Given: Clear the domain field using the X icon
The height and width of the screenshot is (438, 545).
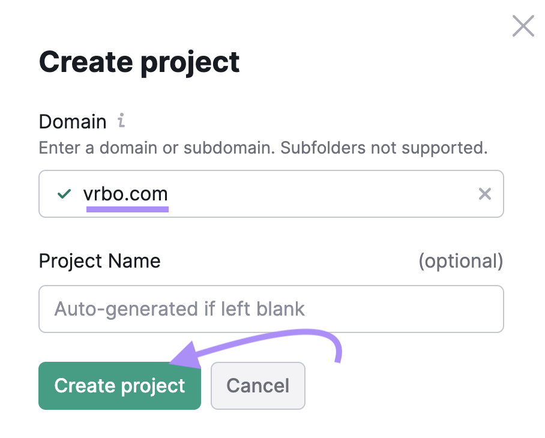Looking at the screenshot, I should click(485, 194).
